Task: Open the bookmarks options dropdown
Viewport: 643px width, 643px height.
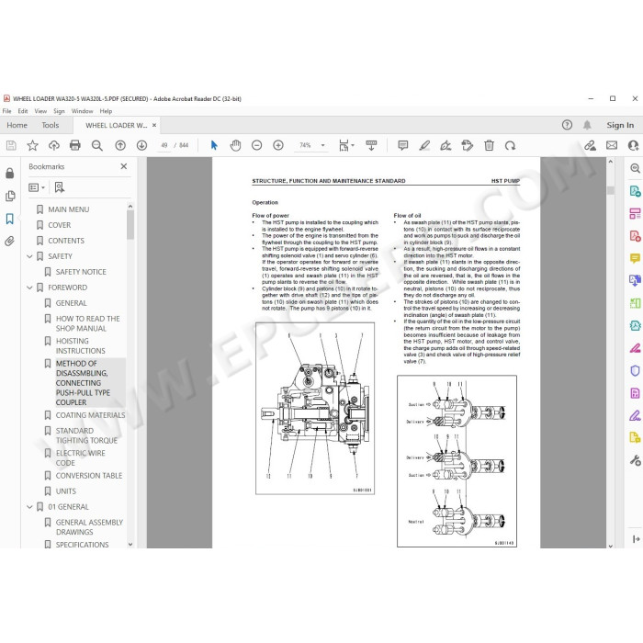Action: point(37,187)
